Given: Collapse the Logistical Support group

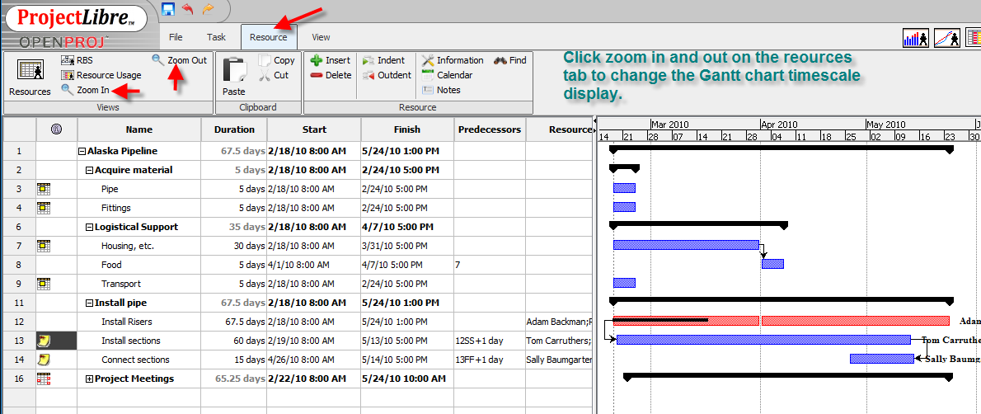Looking at the screenshot, I should [x=90, y=227].
